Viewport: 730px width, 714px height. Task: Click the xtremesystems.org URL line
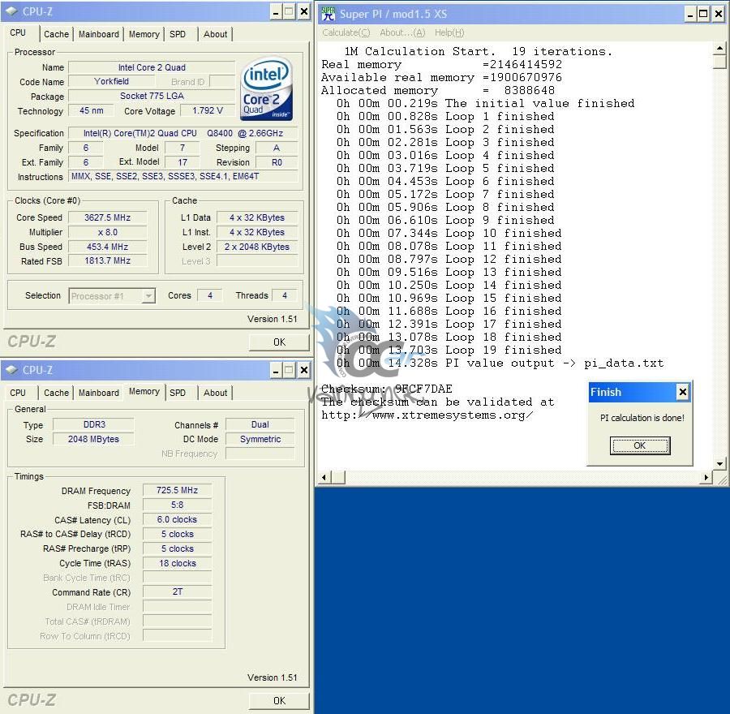(427, 415)
